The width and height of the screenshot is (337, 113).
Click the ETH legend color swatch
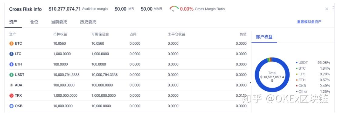(x=297, y=80)
